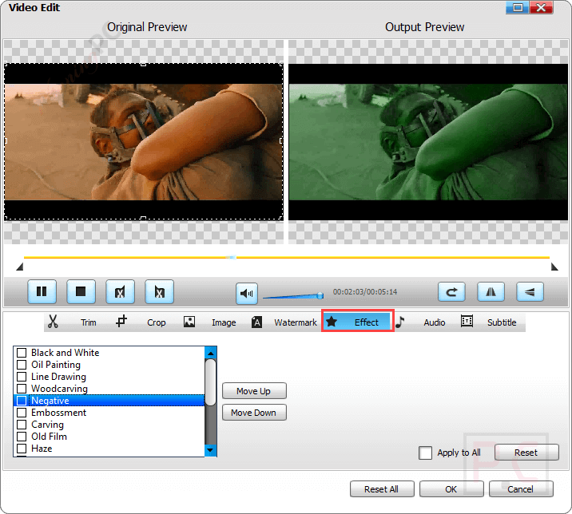Click Reset All button
Image resolution: width=572 pixels, height=514 pixels.
382,488
